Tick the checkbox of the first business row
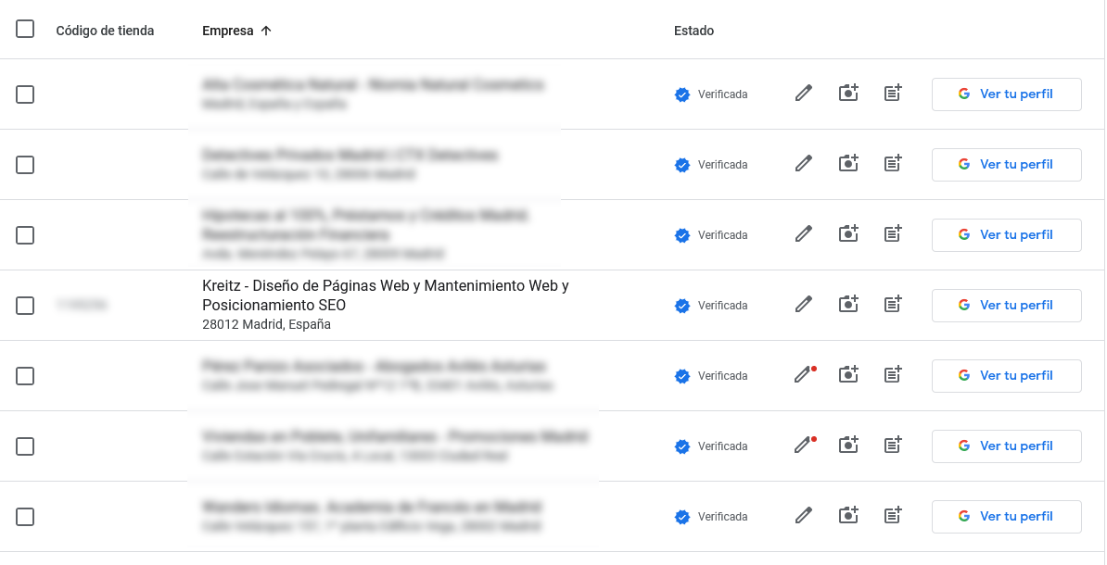The height and width of the screenshot is (565, 1107). coord(25,94)
